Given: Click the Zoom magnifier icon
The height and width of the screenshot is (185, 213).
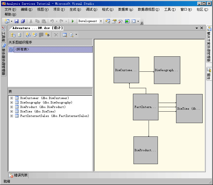Looking at the screenshot, I should click(x=72, y=35).
